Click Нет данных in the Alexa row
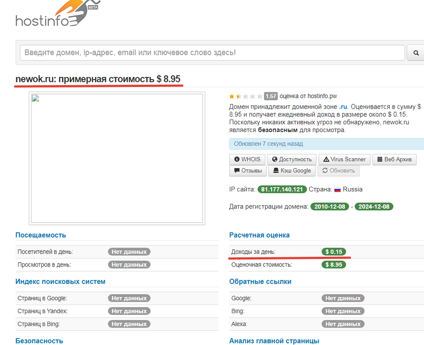Viewport: 424px width, 345px height. click(343, 324)
